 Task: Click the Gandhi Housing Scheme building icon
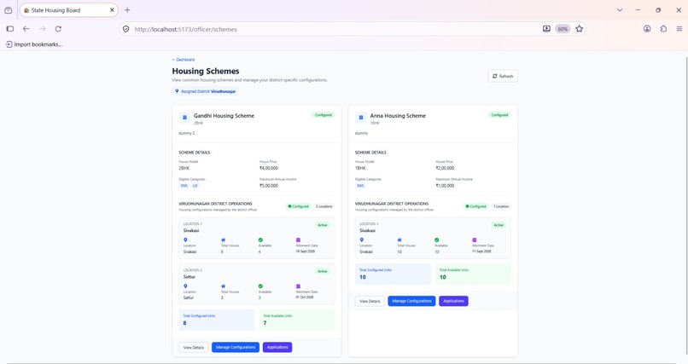(x=184, y=118)
